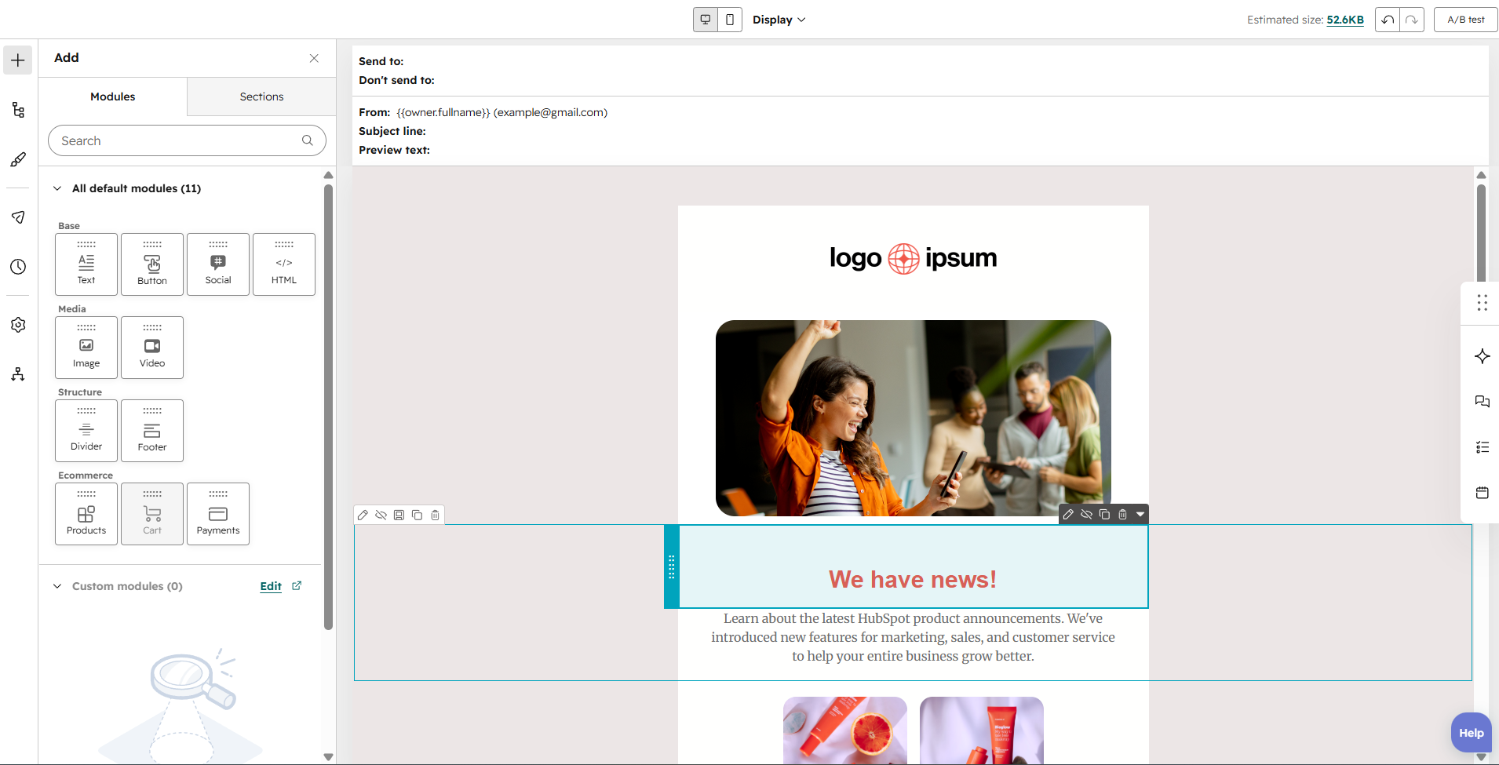Image resolution: width=1499 pixels, height=765 pixels.
Task: Open the contents tree icon in left rail
Action: click(18, 110)
